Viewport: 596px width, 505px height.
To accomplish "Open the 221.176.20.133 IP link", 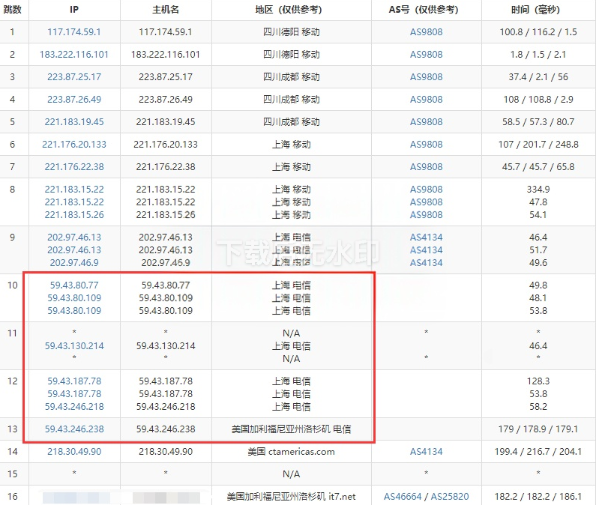I will (x=73, y=145).
